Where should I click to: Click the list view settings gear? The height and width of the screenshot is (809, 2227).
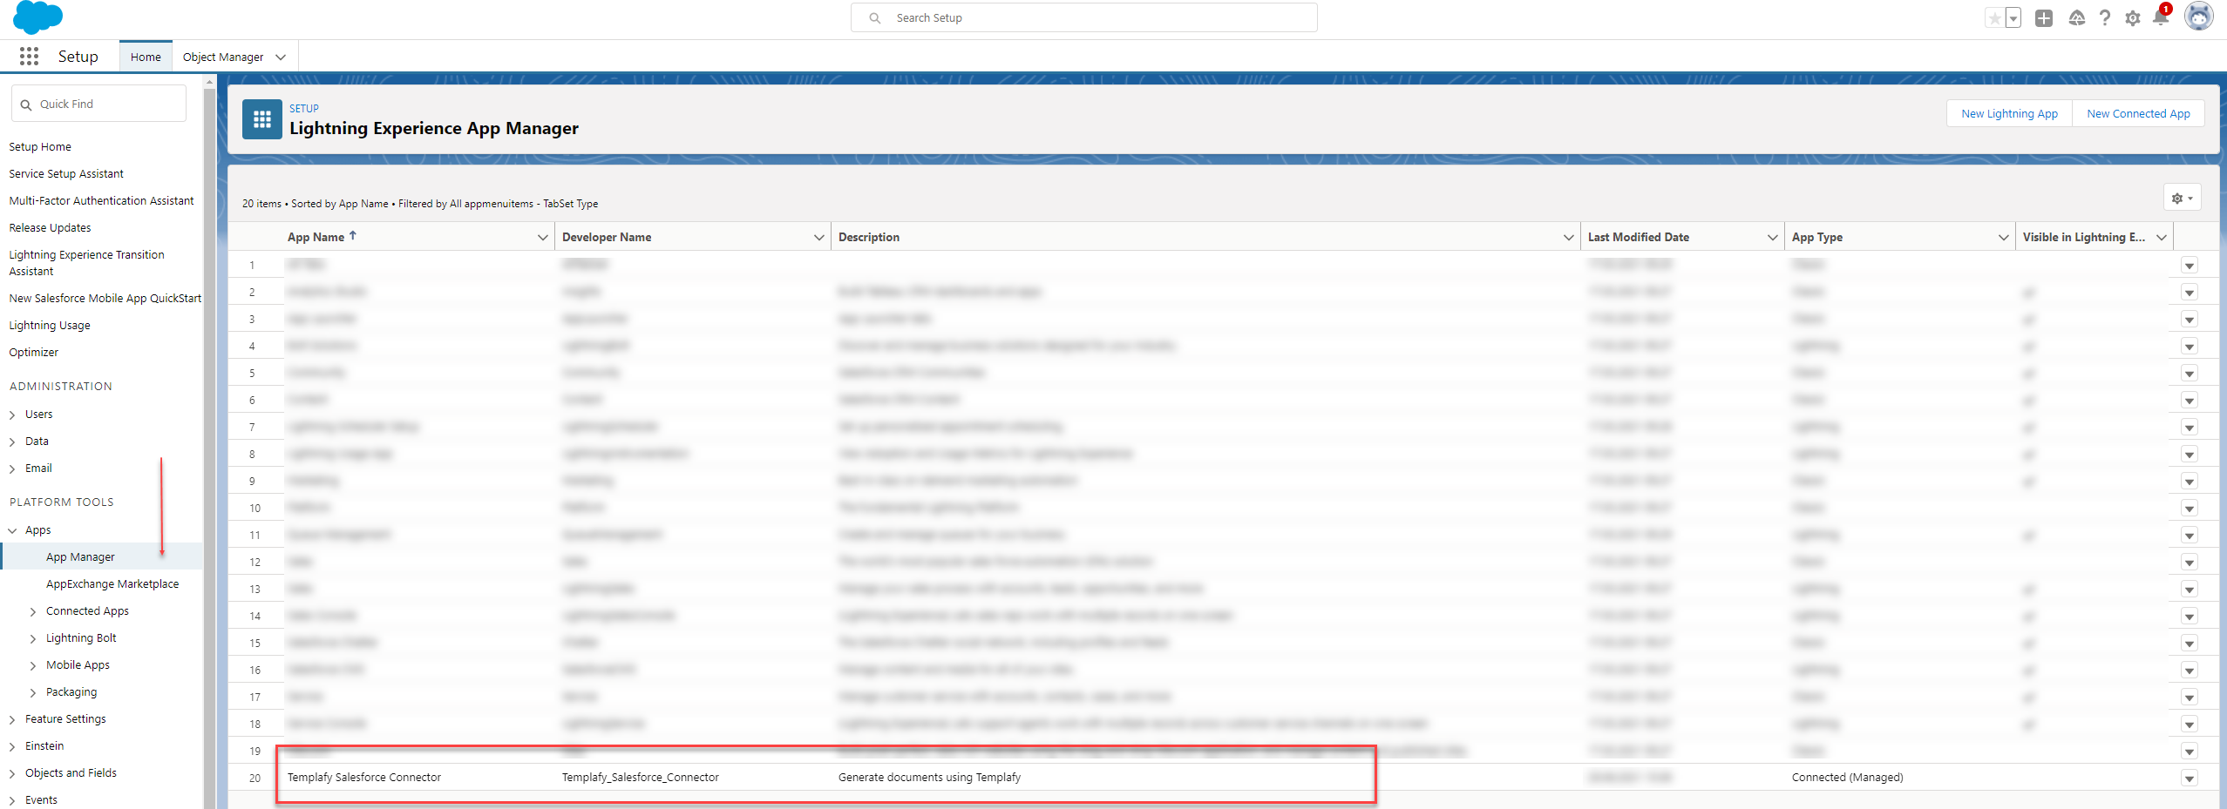coord(2182,198)
